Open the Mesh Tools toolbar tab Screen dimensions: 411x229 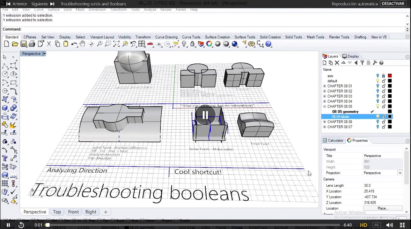[315, 37]
